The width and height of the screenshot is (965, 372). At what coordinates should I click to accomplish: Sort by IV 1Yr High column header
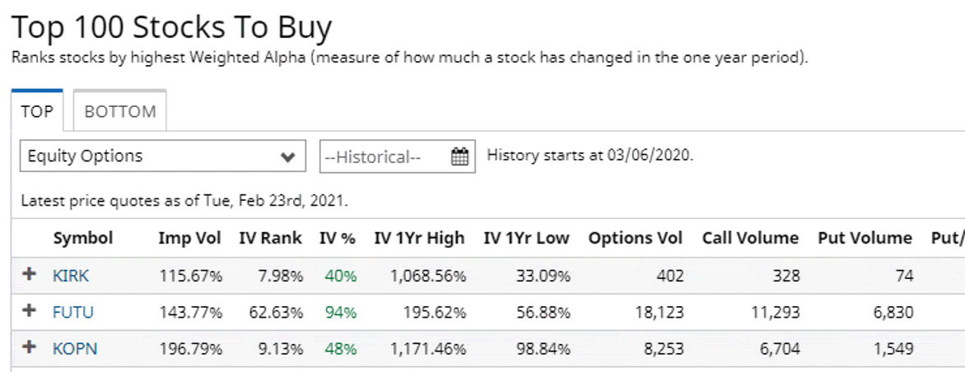click(x=420, y=239)
